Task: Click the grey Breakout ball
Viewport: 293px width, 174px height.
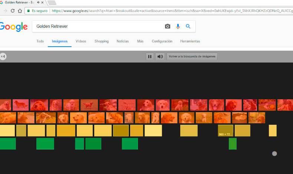Action: pyautogui.click(x=274, y=154)
